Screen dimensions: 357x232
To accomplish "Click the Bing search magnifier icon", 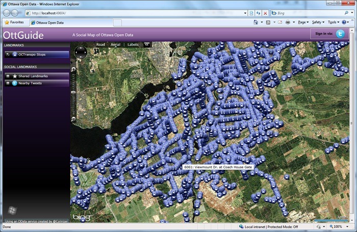I will tap(346, 13).
